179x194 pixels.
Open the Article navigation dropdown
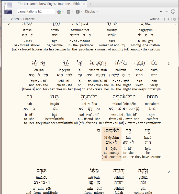coord(156,19)
